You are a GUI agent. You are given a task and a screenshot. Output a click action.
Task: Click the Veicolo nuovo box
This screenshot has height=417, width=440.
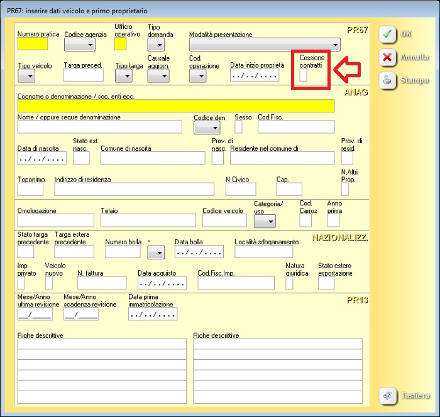[49, 283]
